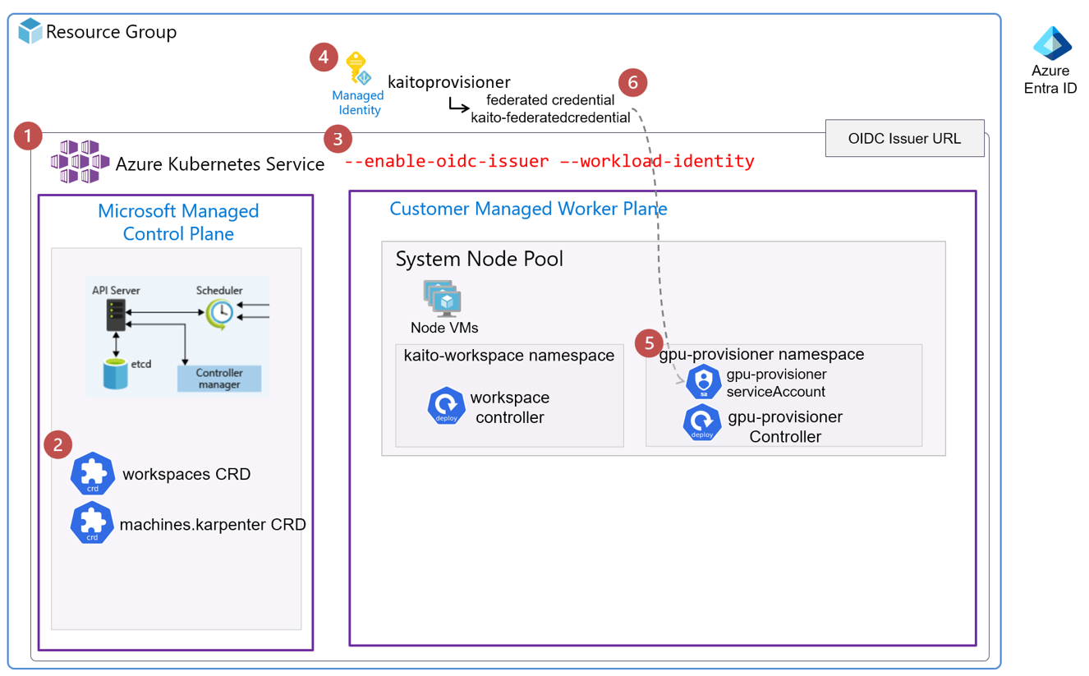
Task: Click the workspace controller deploy icon
Action: click(446, 406)
